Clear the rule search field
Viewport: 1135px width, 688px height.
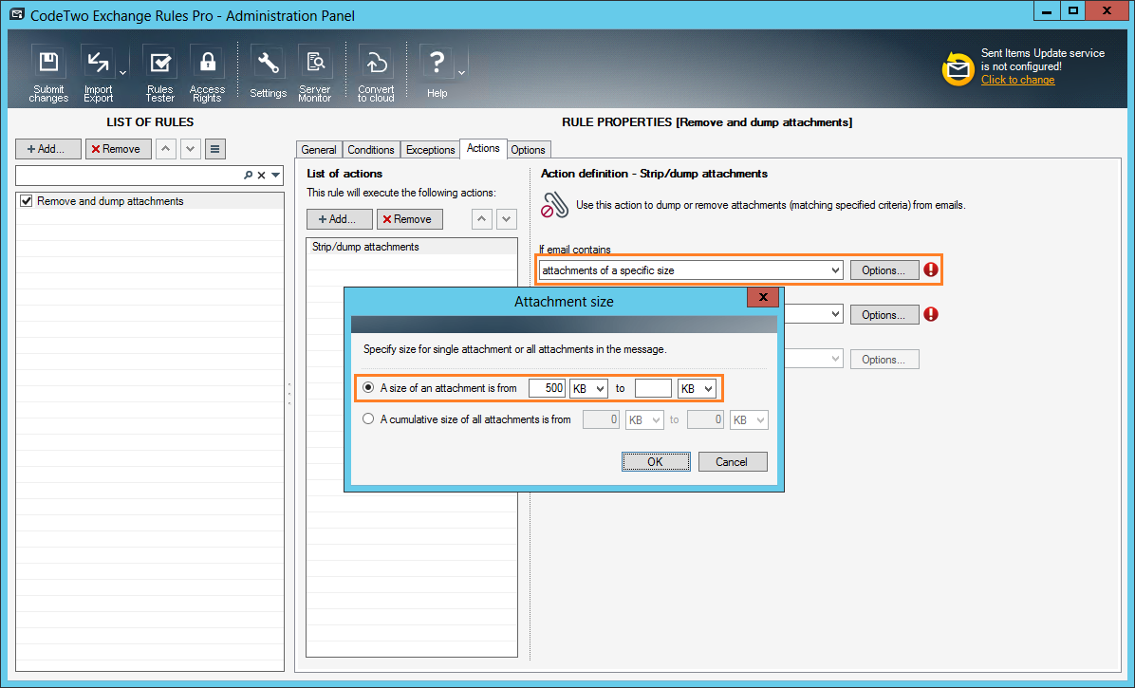[261, 175]
